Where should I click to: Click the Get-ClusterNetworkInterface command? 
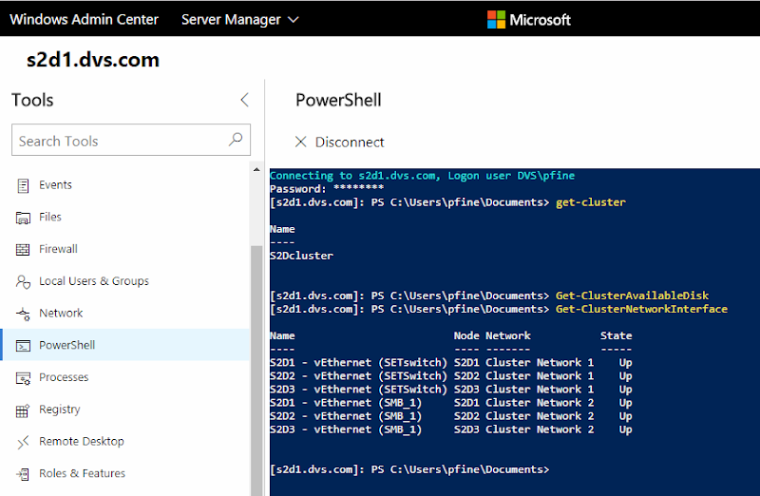tap(641, 309)
